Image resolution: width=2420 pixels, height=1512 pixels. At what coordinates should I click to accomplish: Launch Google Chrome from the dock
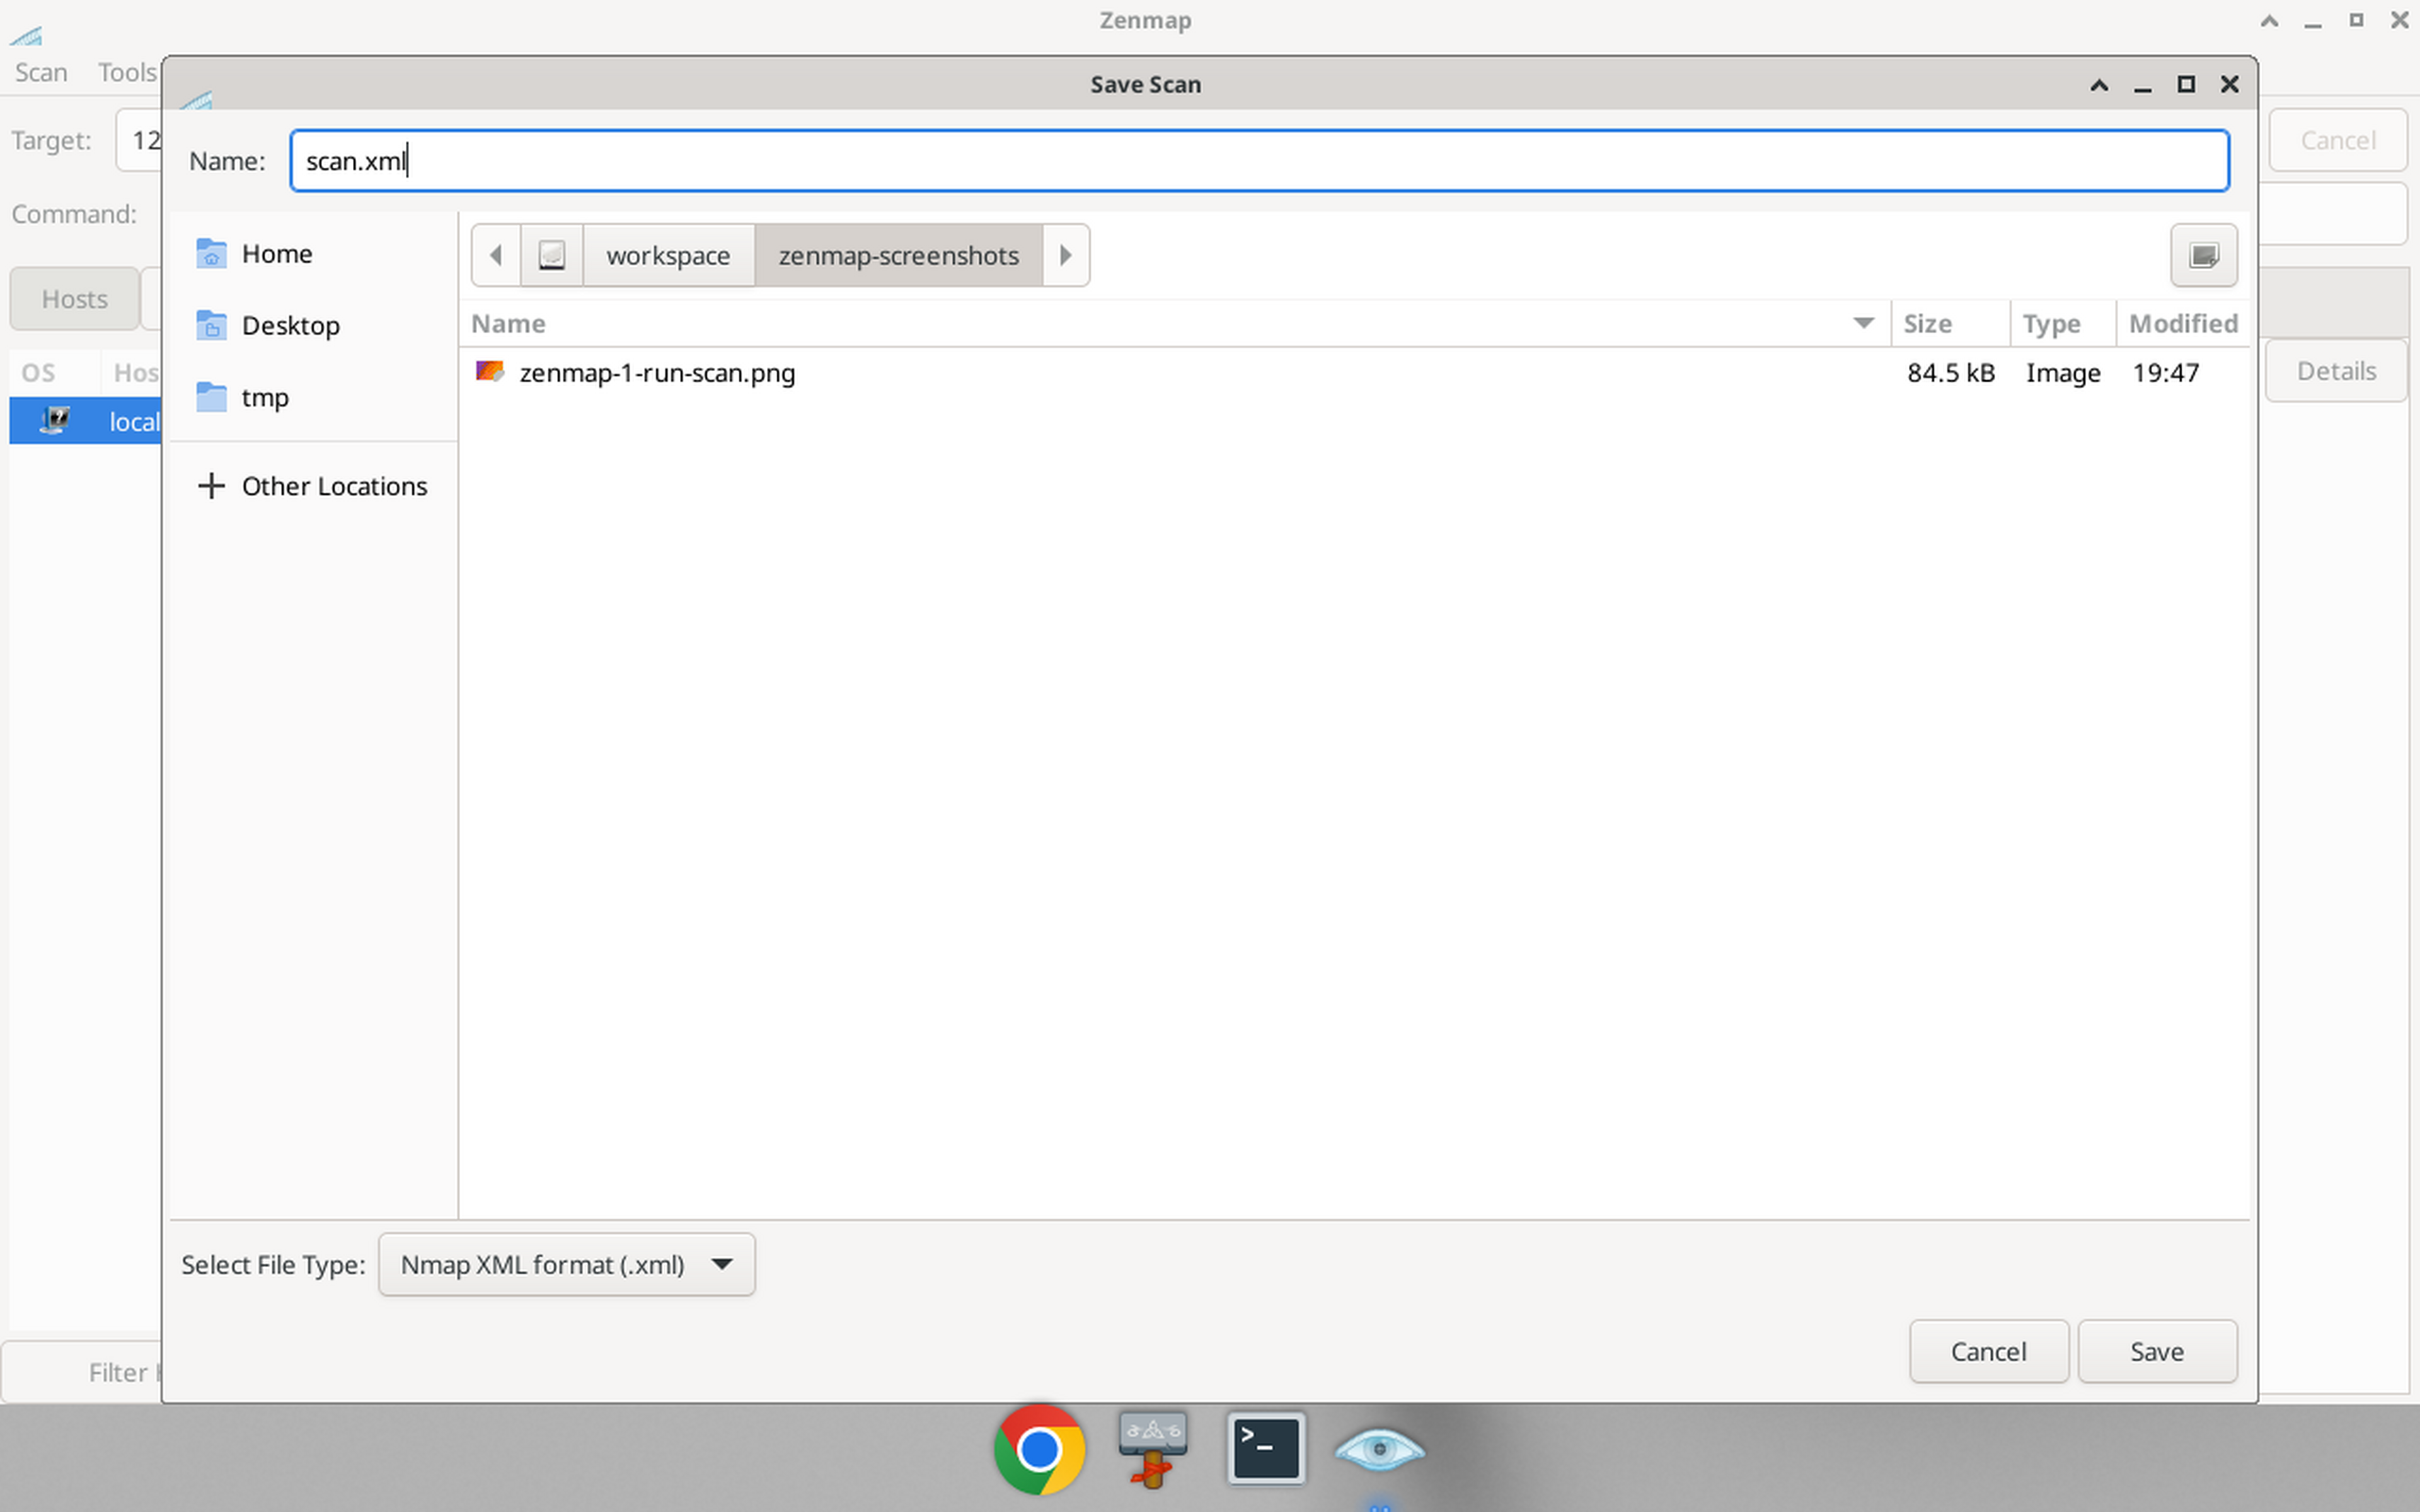1040,1449
